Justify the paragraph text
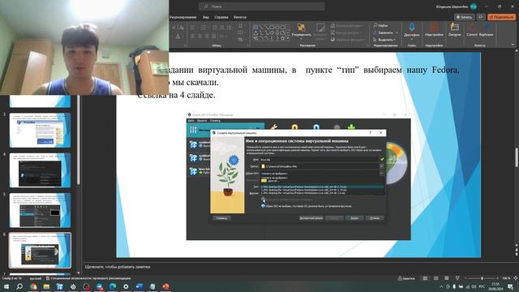This screenshot has height=292, width=519. pos(214,36)
